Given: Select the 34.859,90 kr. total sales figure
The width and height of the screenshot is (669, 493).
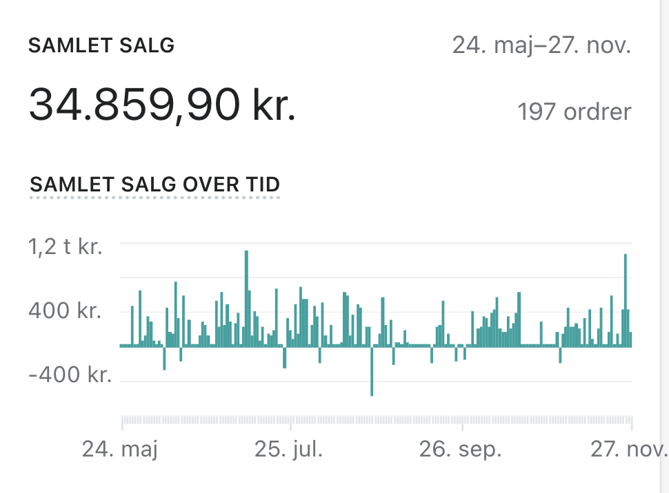Looking at the screenshot, I should point(162,105).
